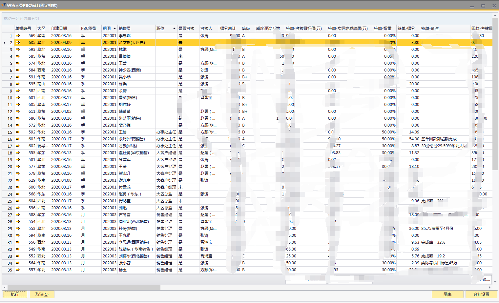Click the arrow icon for record 584 钟少旸
The height and width of the screenshot is (303, 499).
click(x=18, y=70)
